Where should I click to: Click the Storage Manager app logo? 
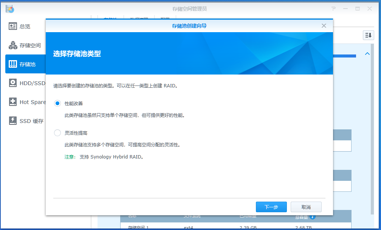click(10, 9)
